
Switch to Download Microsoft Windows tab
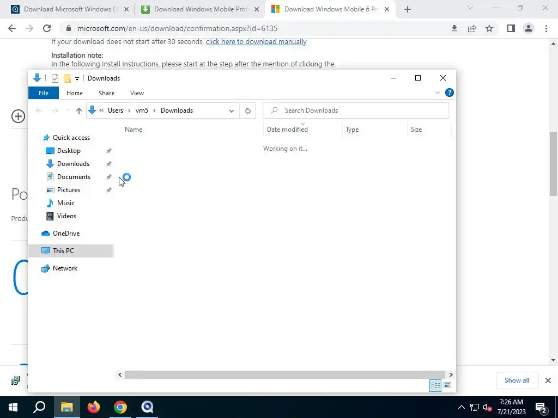(x=70, y=9)
